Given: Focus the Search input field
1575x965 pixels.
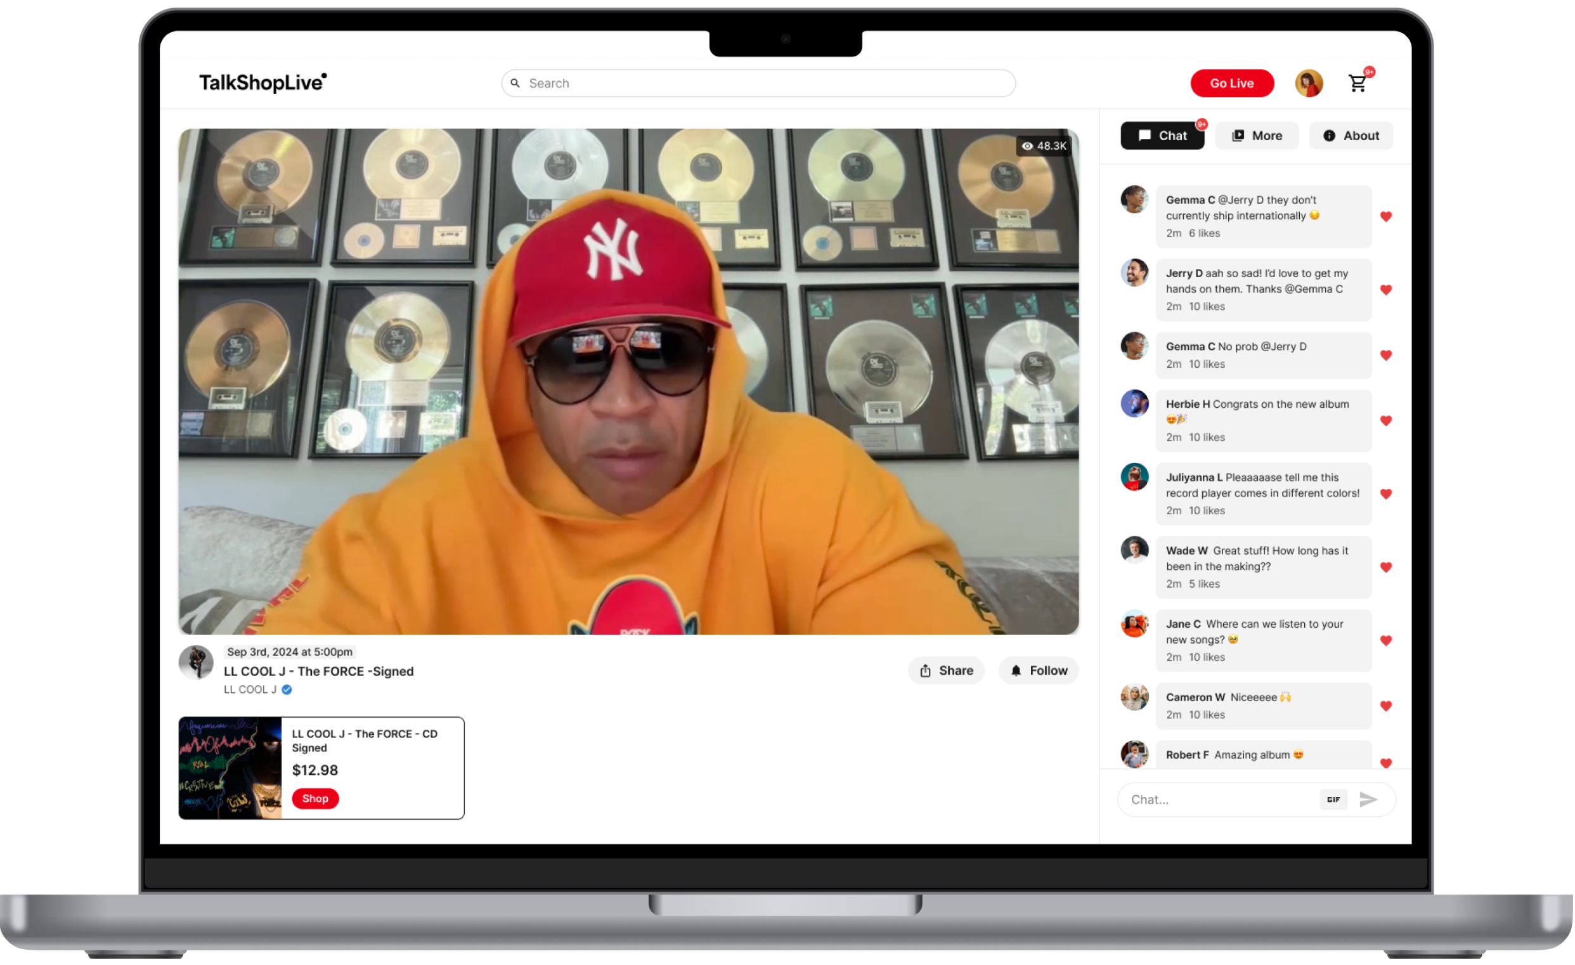Looking at the screenshot, I should [759, 83].
